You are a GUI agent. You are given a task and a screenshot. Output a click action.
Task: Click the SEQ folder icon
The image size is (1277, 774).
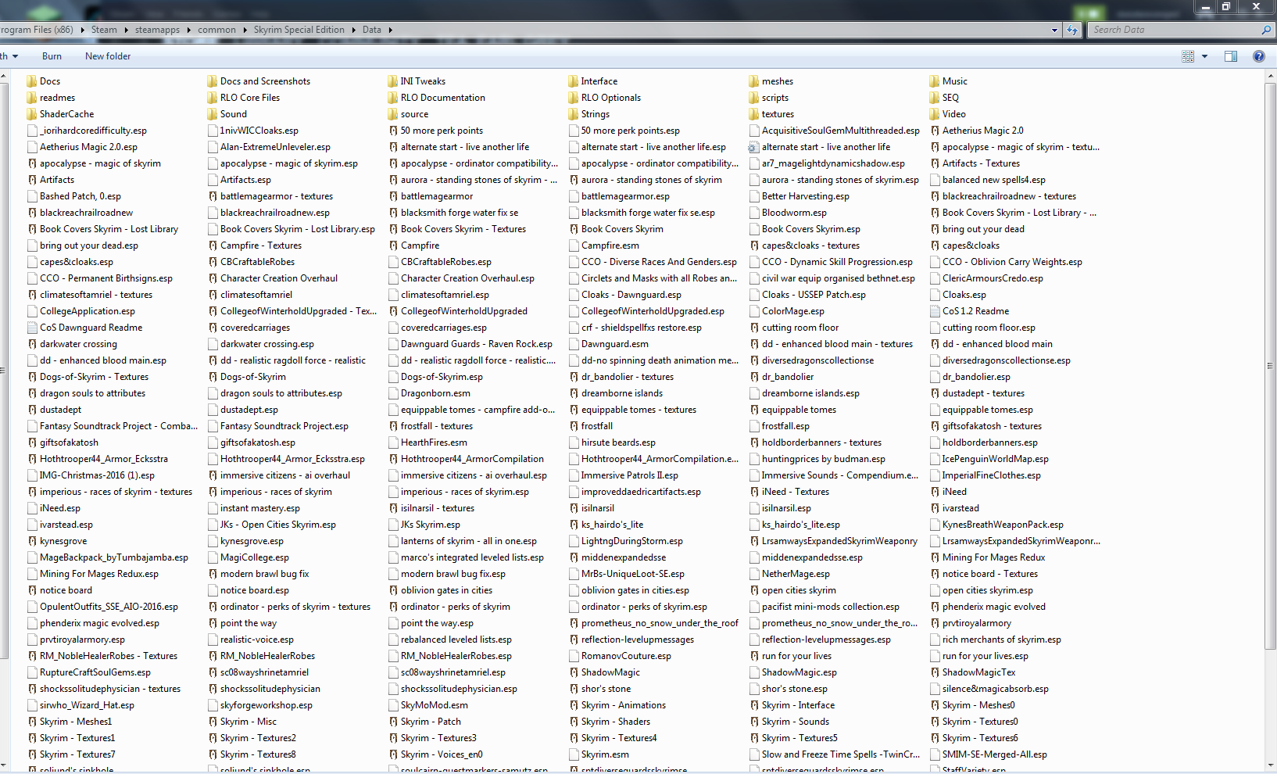point(935,98)
